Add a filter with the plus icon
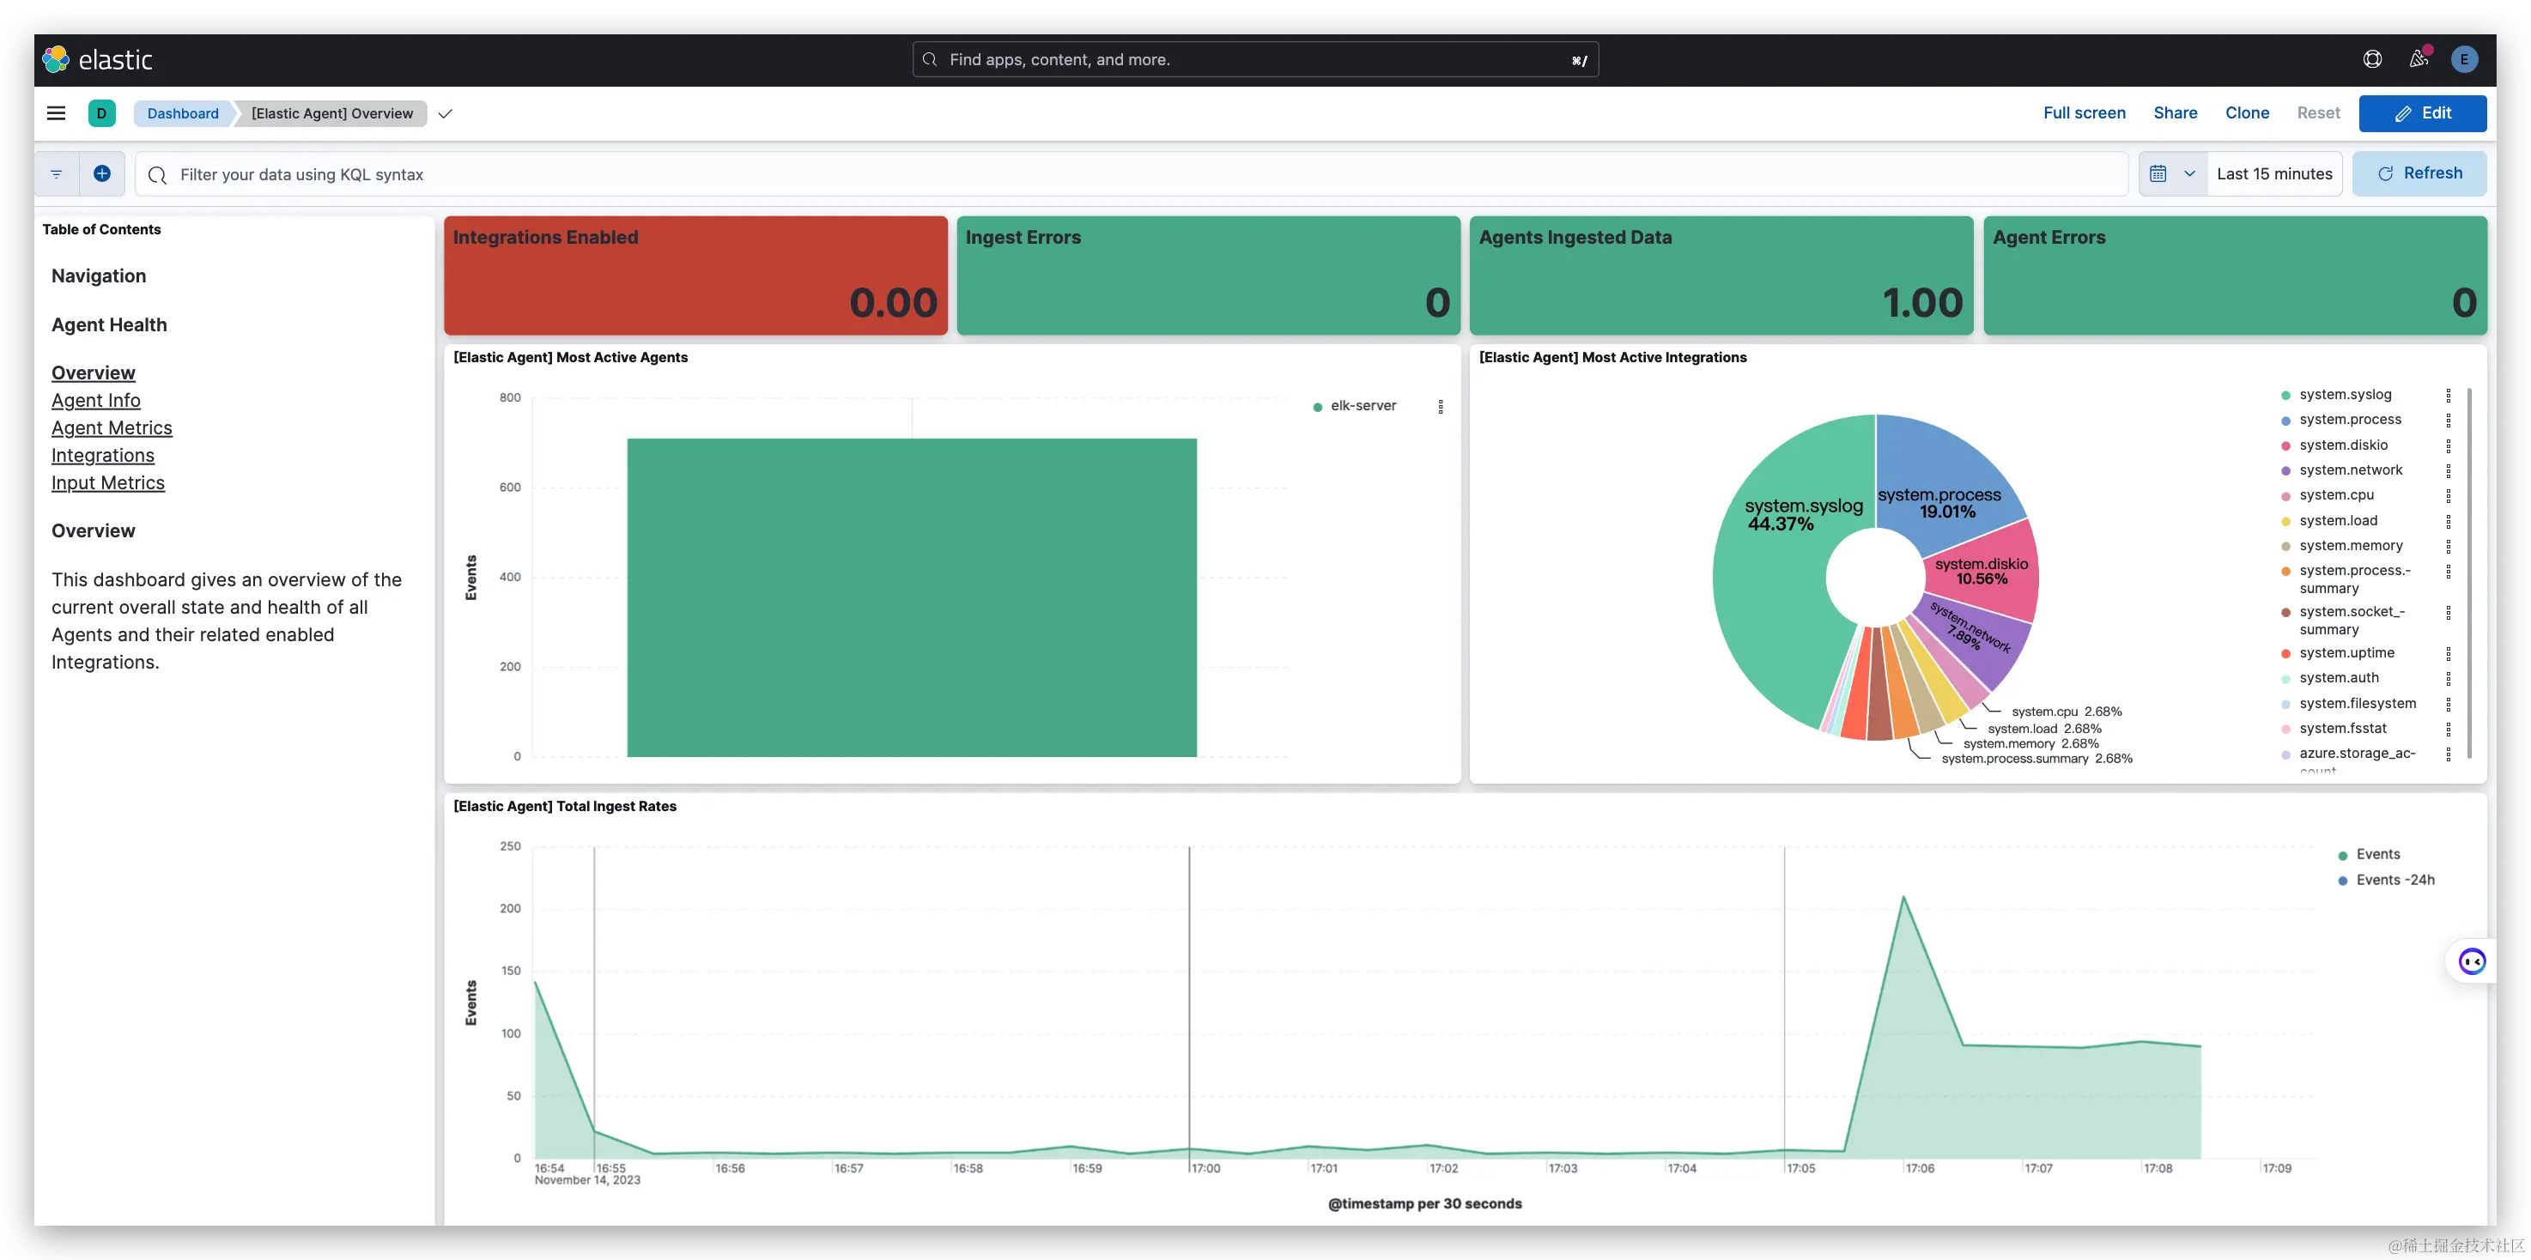This screenshot has width=2531, height=1260. pos(102,174)
